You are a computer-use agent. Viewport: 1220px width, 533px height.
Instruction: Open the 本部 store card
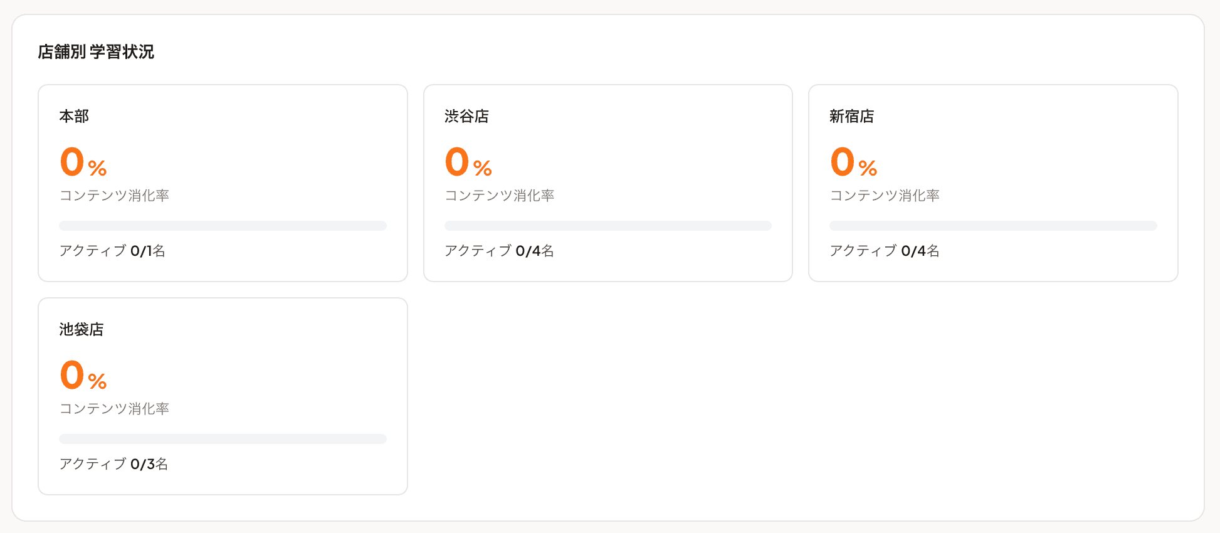pyautogui.click(x=223, y=182)
